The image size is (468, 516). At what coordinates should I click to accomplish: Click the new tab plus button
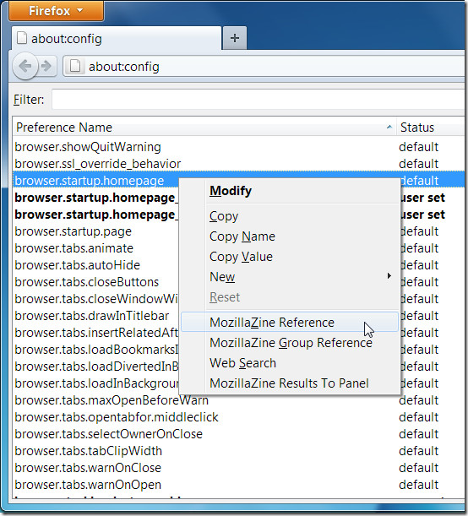tap(235, 38)
